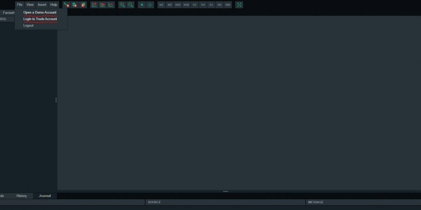Toggle fullscreen expand icon

(x=239, y=5)
